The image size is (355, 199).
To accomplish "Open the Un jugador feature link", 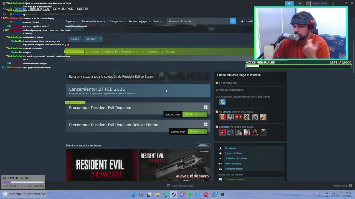I will (231, 148).
